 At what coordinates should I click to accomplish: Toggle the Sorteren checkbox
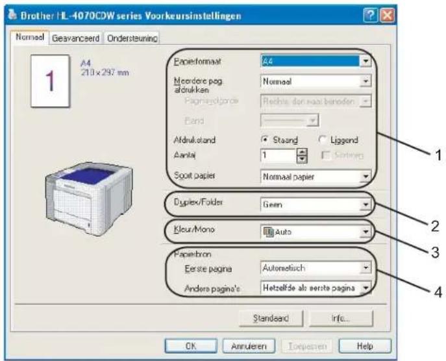[326, 155]
